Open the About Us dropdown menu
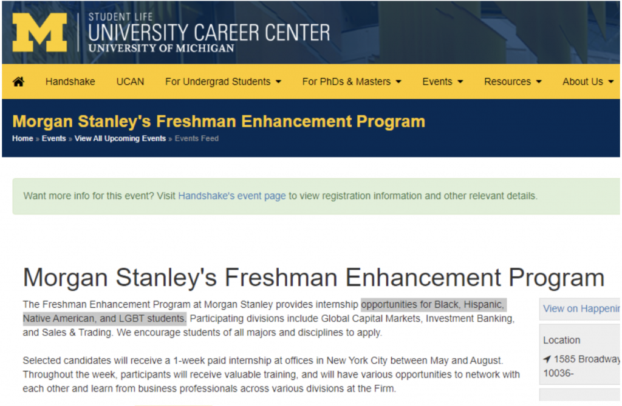The height and width of the screenshot is (406, 622). click(588, 82)
